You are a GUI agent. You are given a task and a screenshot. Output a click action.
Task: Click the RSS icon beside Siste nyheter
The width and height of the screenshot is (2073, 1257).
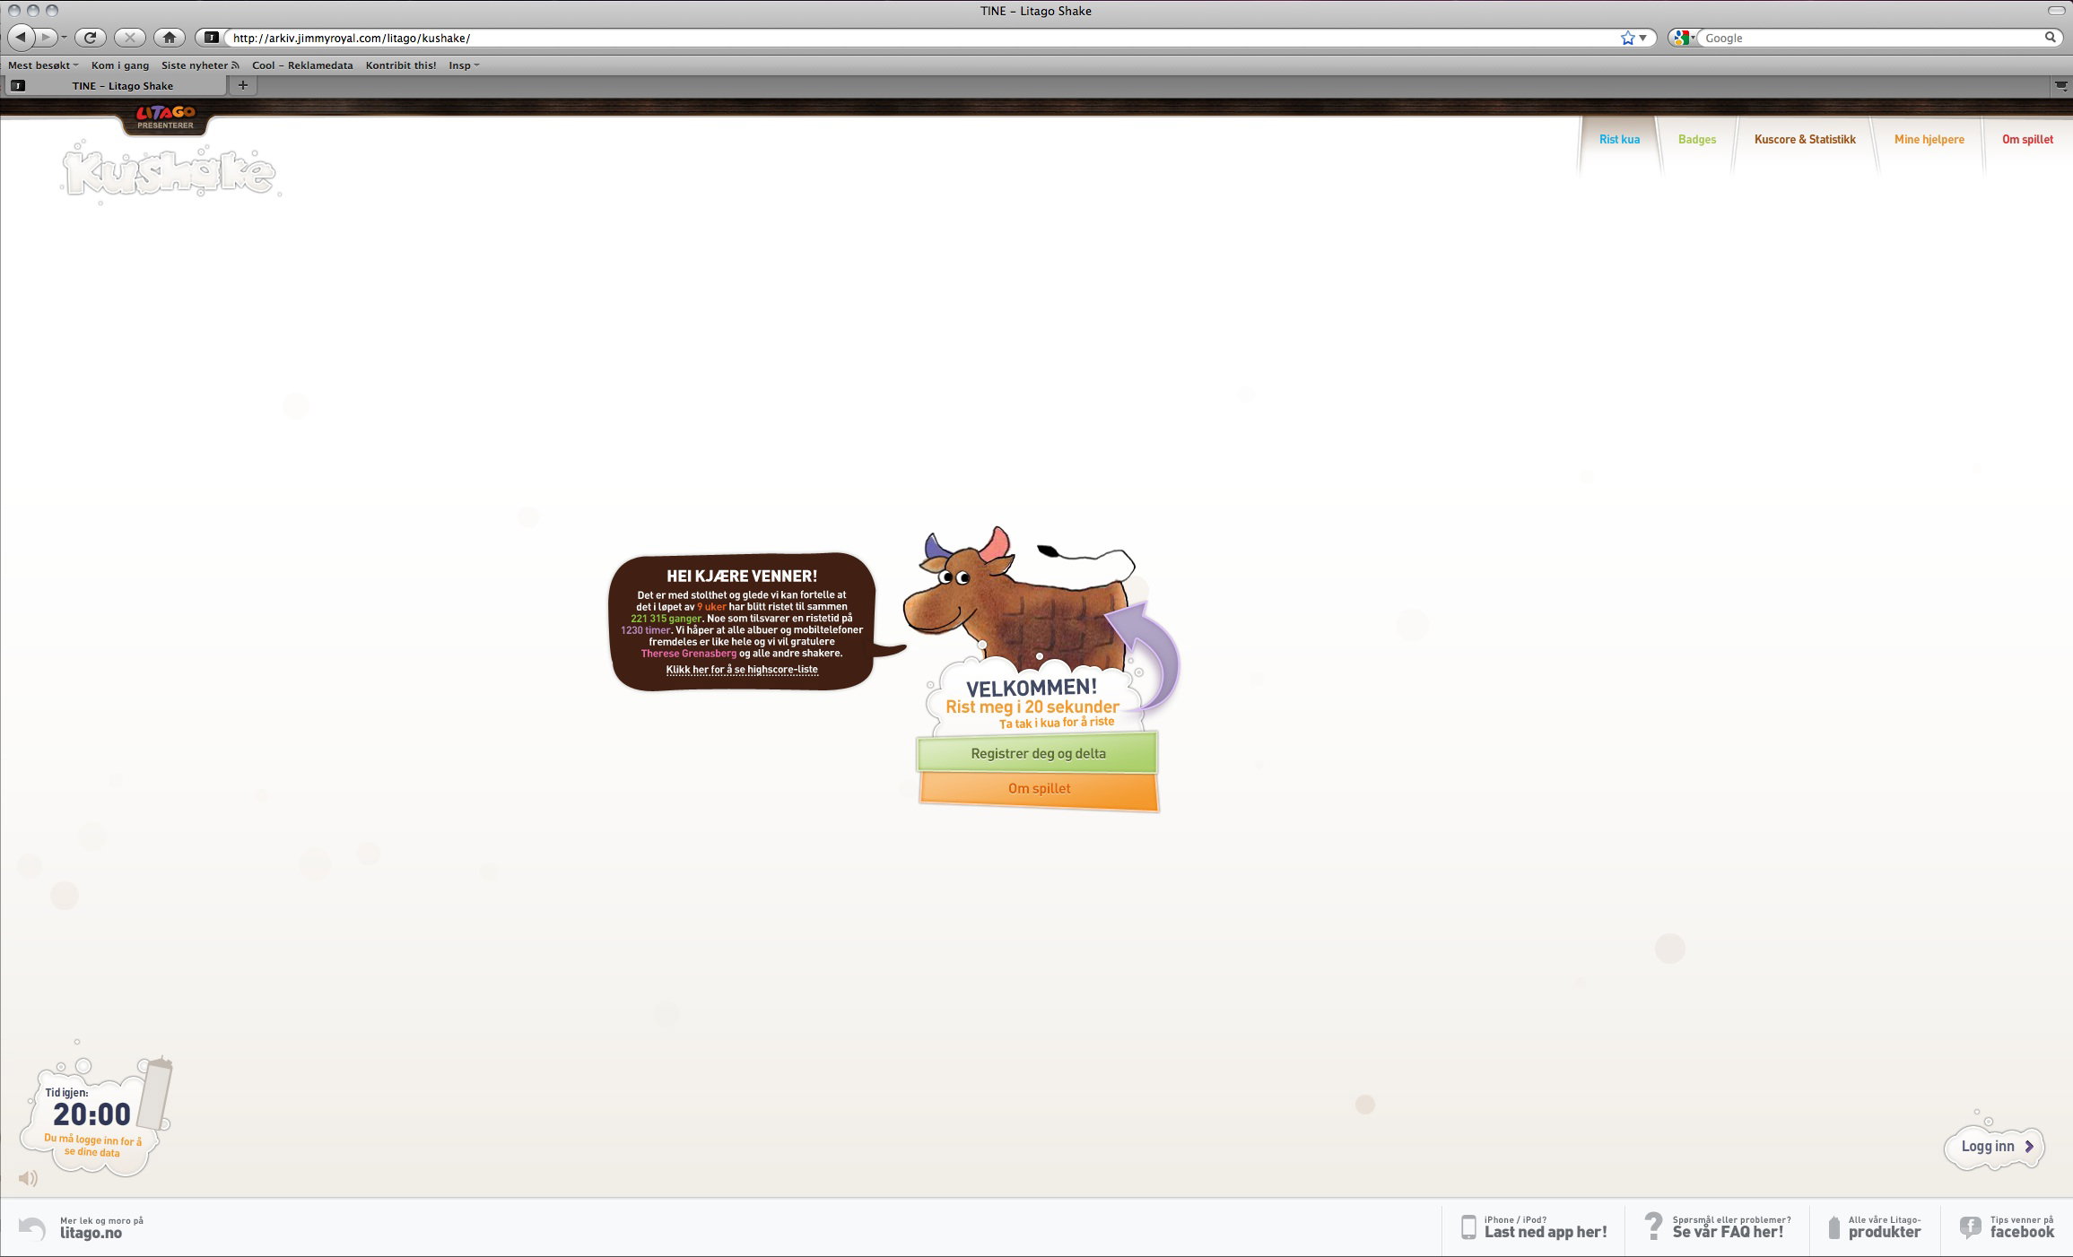pyautogui.click(x=235, y=65)
